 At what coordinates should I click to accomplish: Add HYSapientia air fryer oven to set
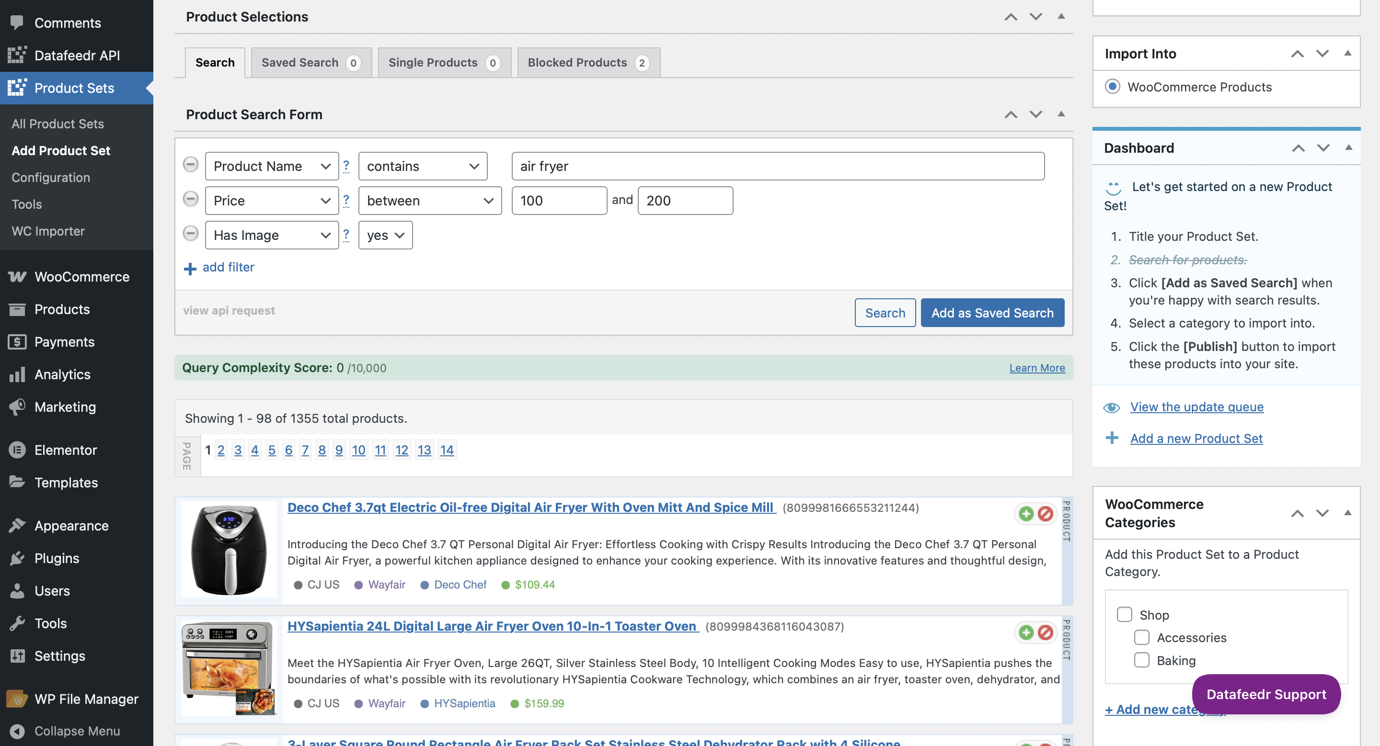1026,633
